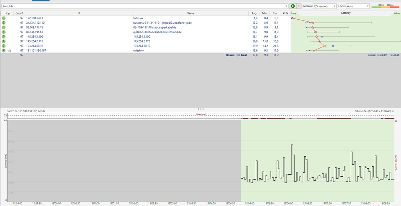Select IP 83.169.137.78 in hop 3
401x206 pixels.
click(35, 27)
